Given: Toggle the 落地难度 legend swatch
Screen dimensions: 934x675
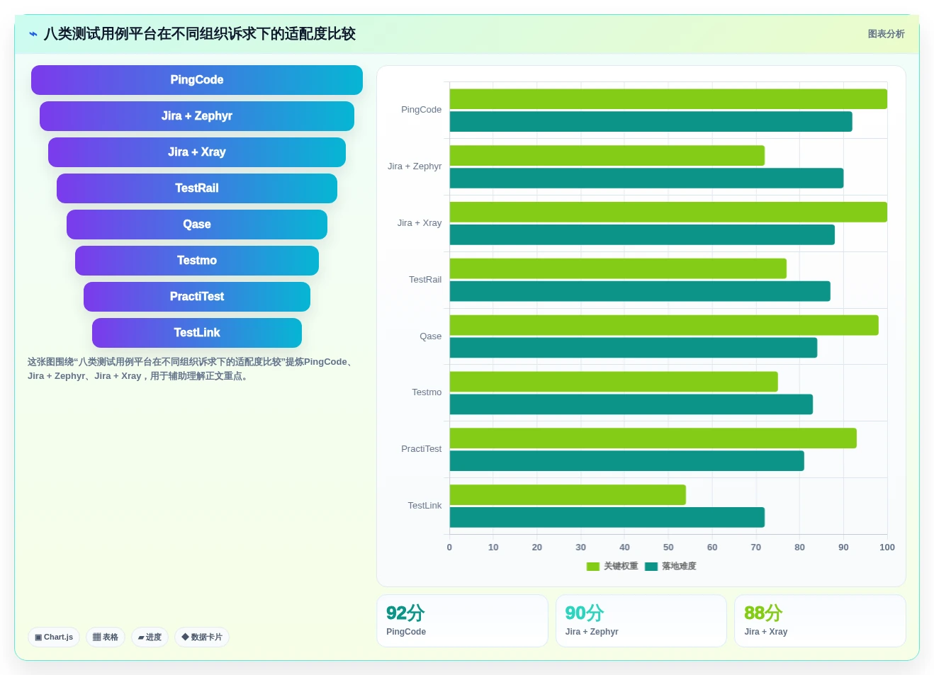Looking at the screenshot, I should click(x=651, y=567).
